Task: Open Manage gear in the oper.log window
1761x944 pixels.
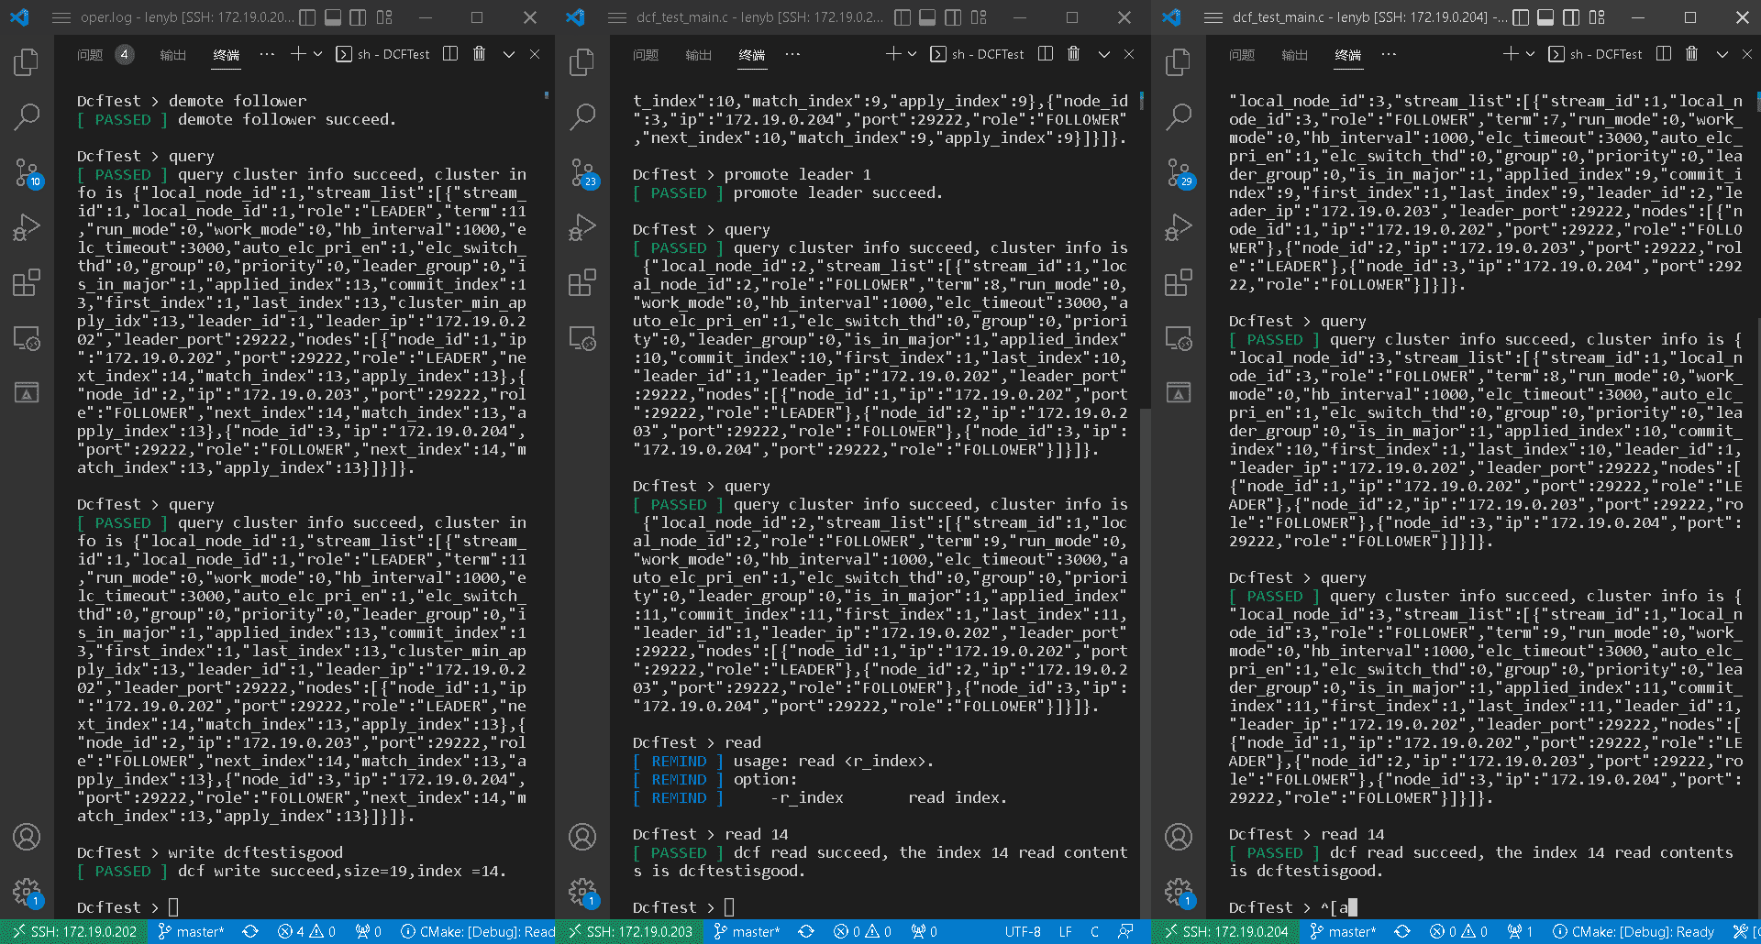Action: (x=27, y=892)
